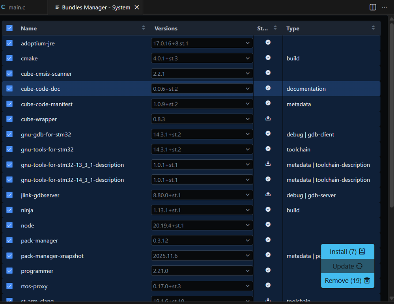
Task: Uncheck the node checkbox
Action: [9, 226]
